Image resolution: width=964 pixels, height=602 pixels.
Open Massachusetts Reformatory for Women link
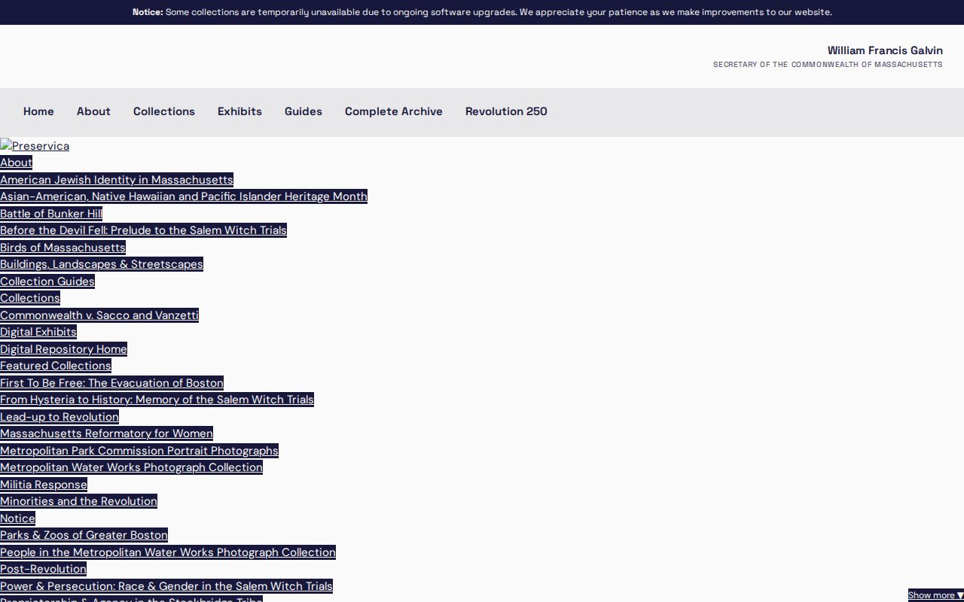(x=106, y=433)
